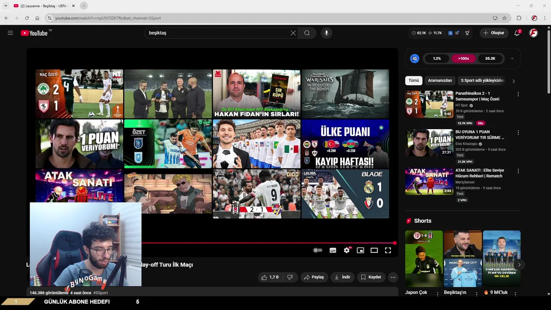Open the YouTube hamburger guide menu
Screen dimensions: 551x310
pos(10,33)
